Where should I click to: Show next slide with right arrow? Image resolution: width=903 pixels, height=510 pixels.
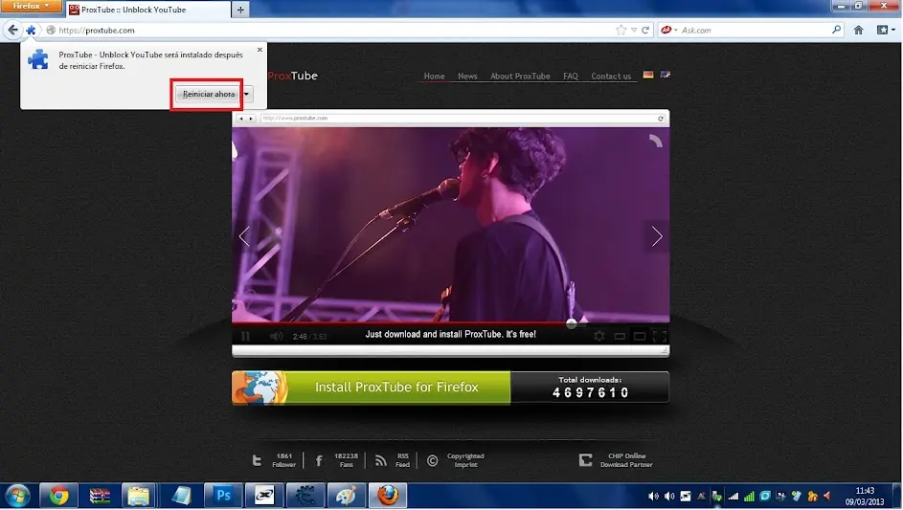point(657,236)
